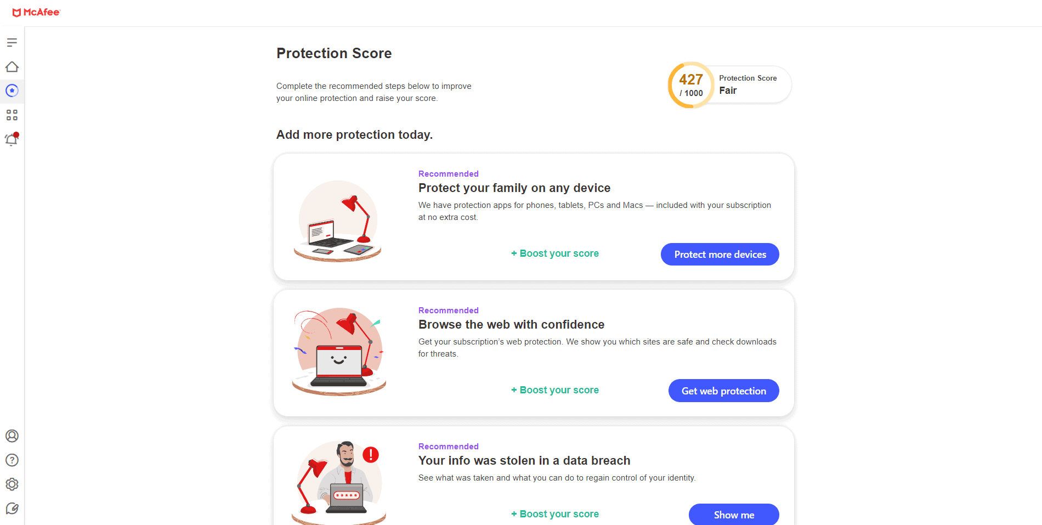Open your account profile icon
The image size is (1042, 525).
tap(12, 436)
